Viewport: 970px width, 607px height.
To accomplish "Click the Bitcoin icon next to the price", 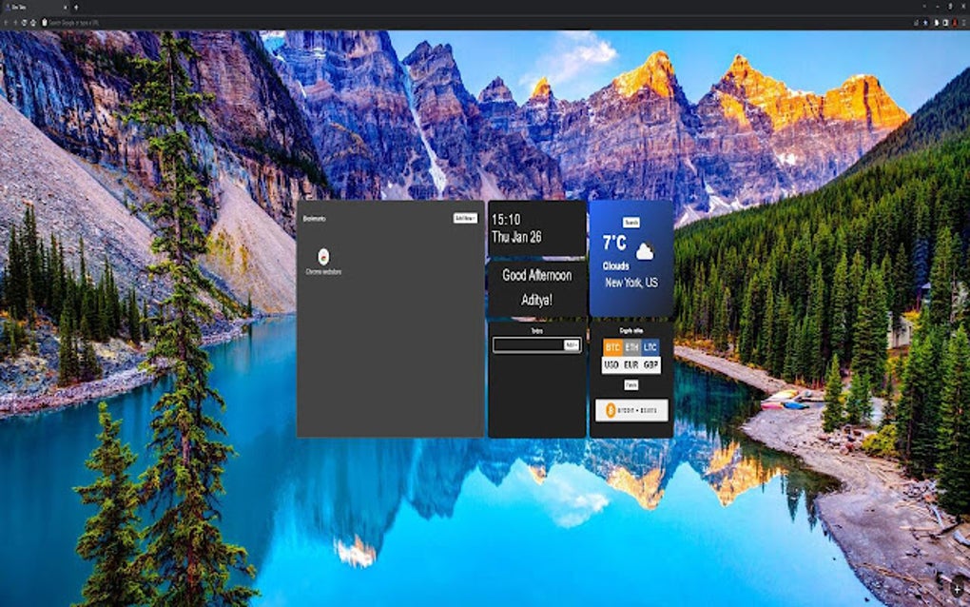I will 611,409.
